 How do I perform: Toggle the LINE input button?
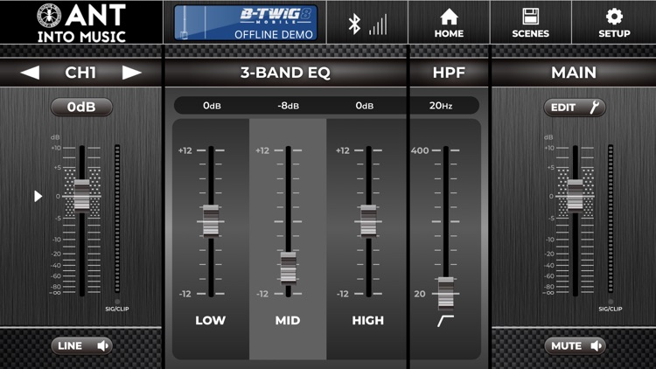tap(81, 346)
